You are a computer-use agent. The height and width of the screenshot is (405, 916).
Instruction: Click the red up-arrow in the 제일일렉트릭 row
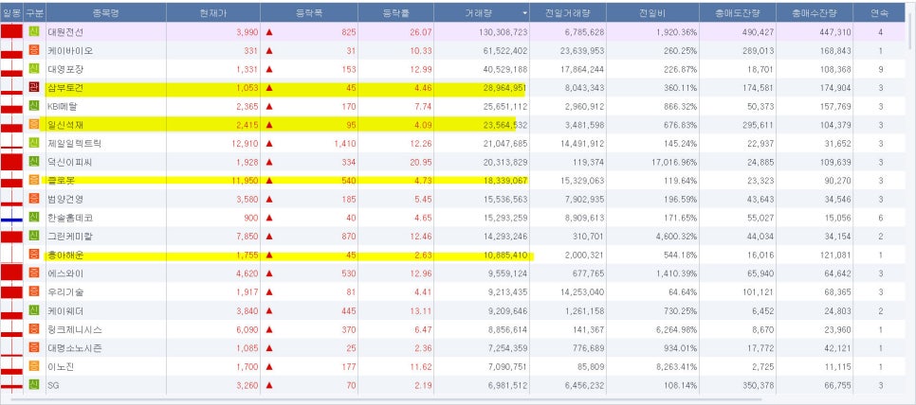pyautogui.click(x=269, y=143)
